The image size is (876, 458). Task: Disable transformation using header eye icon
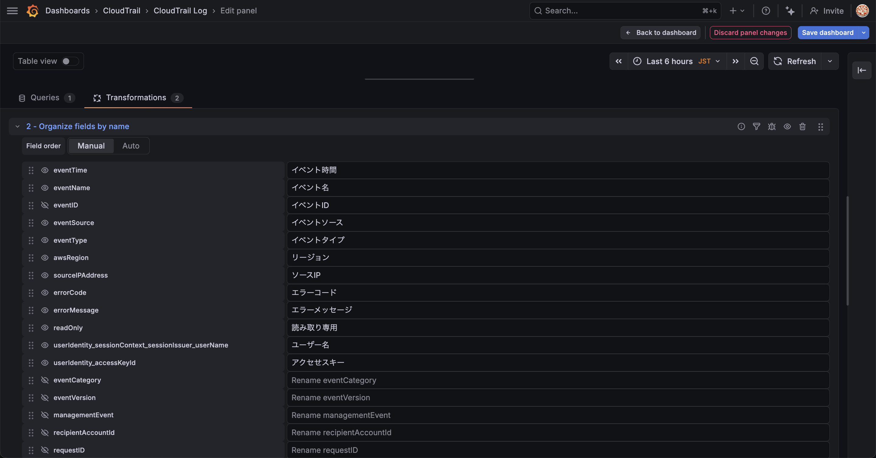click(x=787, y=127)
